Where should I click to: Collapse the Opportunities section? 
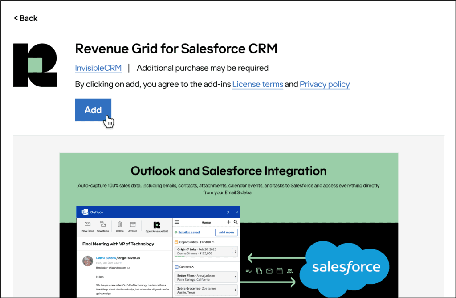coord(213,242)
